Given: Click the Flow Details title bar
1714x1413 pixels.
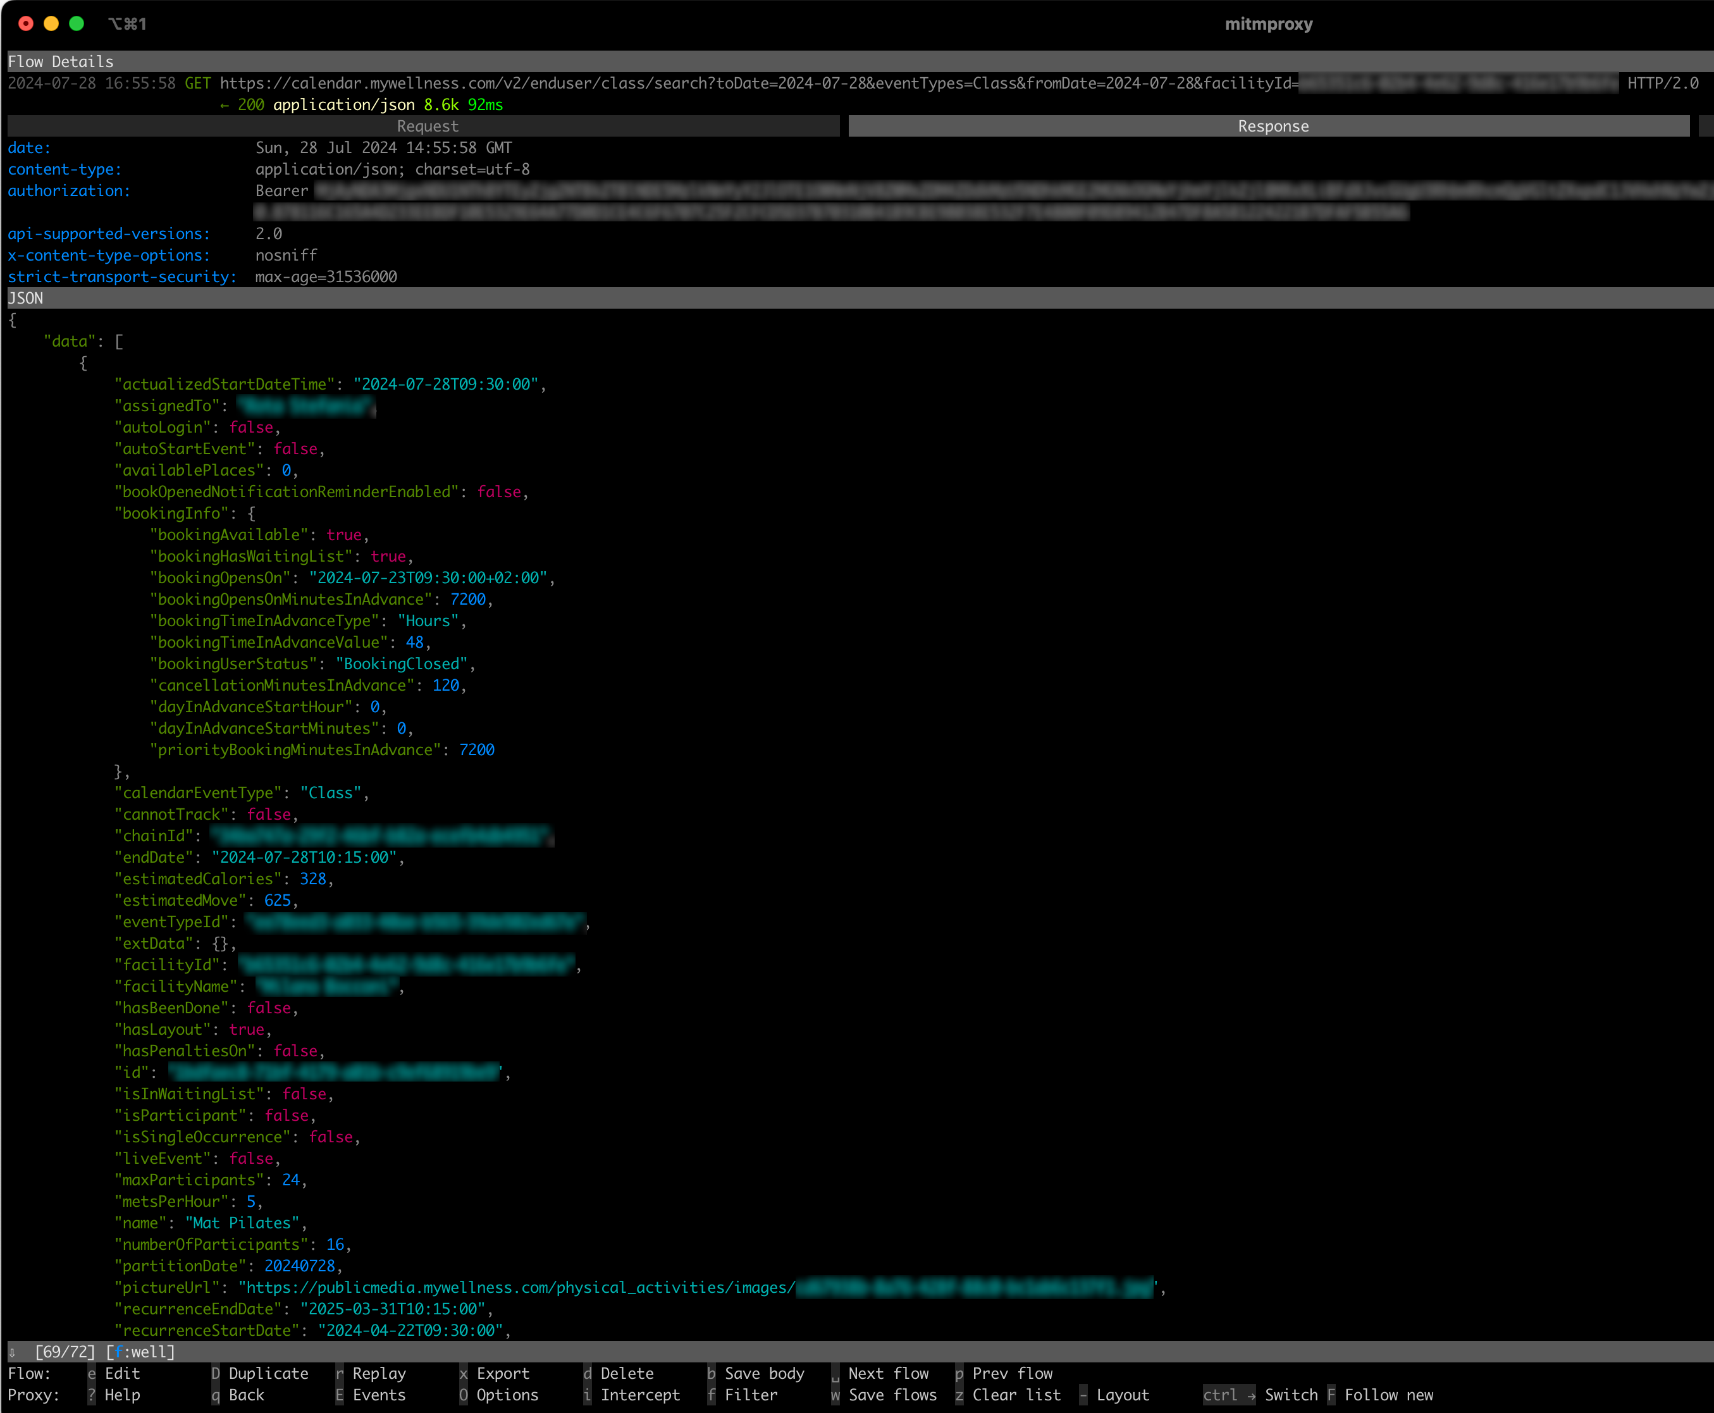Looking at the screenshot, I should tap(860, 62).
